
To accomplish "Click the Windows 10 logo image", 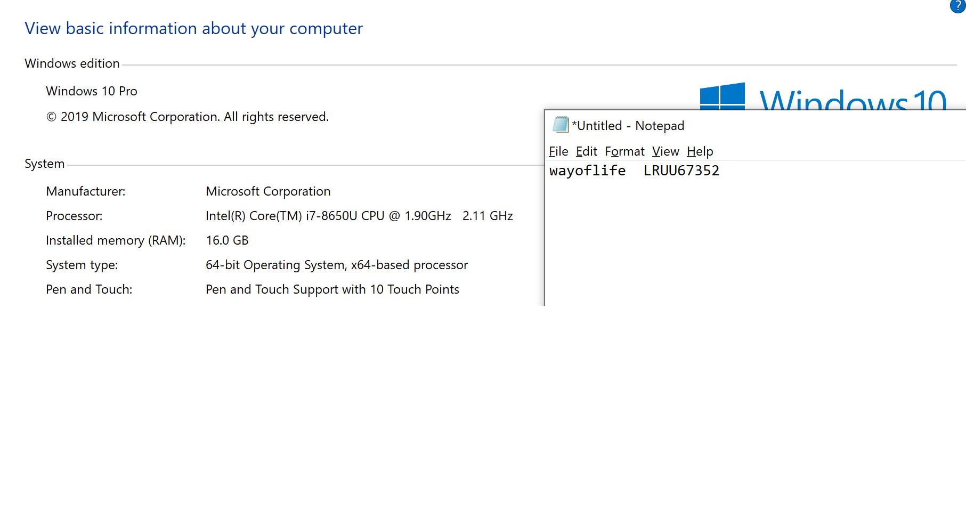I will (823, 96).
